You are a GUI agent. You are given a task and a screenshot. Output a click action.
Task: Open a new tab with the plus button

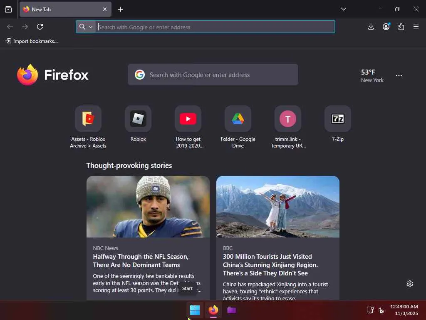click(120, 10)
